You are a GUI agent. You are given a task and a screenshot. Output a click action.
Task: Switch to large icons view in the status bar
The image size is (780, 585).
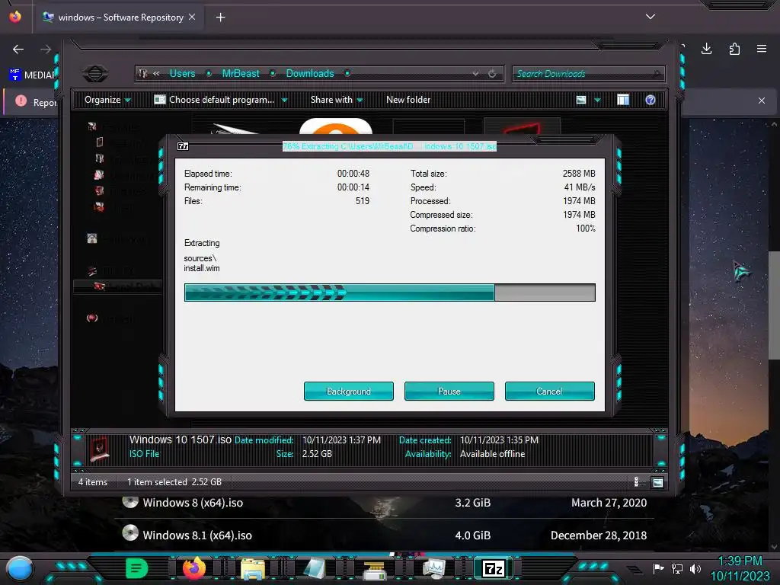tap(657, 482)
